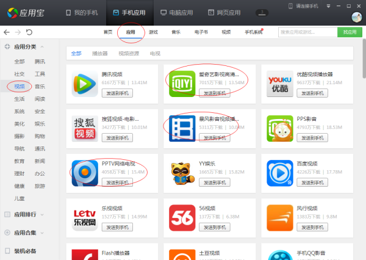This screenshot has height=260, width=366.
Task: Open the Flash播放器 app icon
Action: (x=85, y=255)
